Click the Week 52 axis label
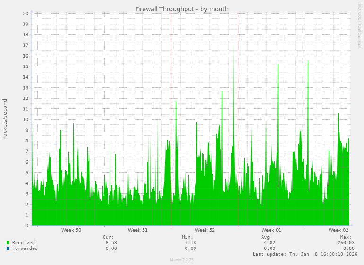The height and width of the screenshot is (265, 364). pyautogui.click(x=205, y=230)
